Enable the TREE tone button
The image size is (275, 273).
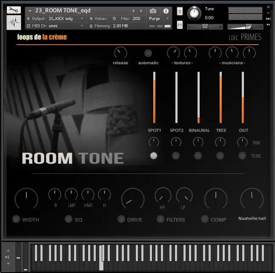tap(220, 156)
